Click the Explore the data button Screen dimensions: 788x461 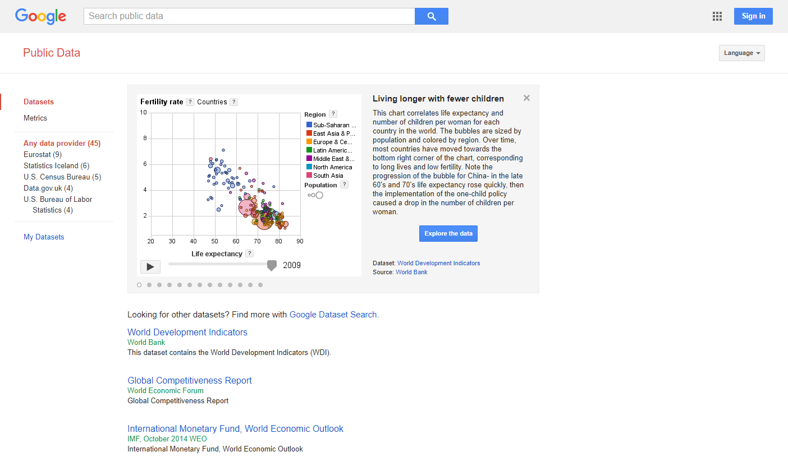[448, 233]
